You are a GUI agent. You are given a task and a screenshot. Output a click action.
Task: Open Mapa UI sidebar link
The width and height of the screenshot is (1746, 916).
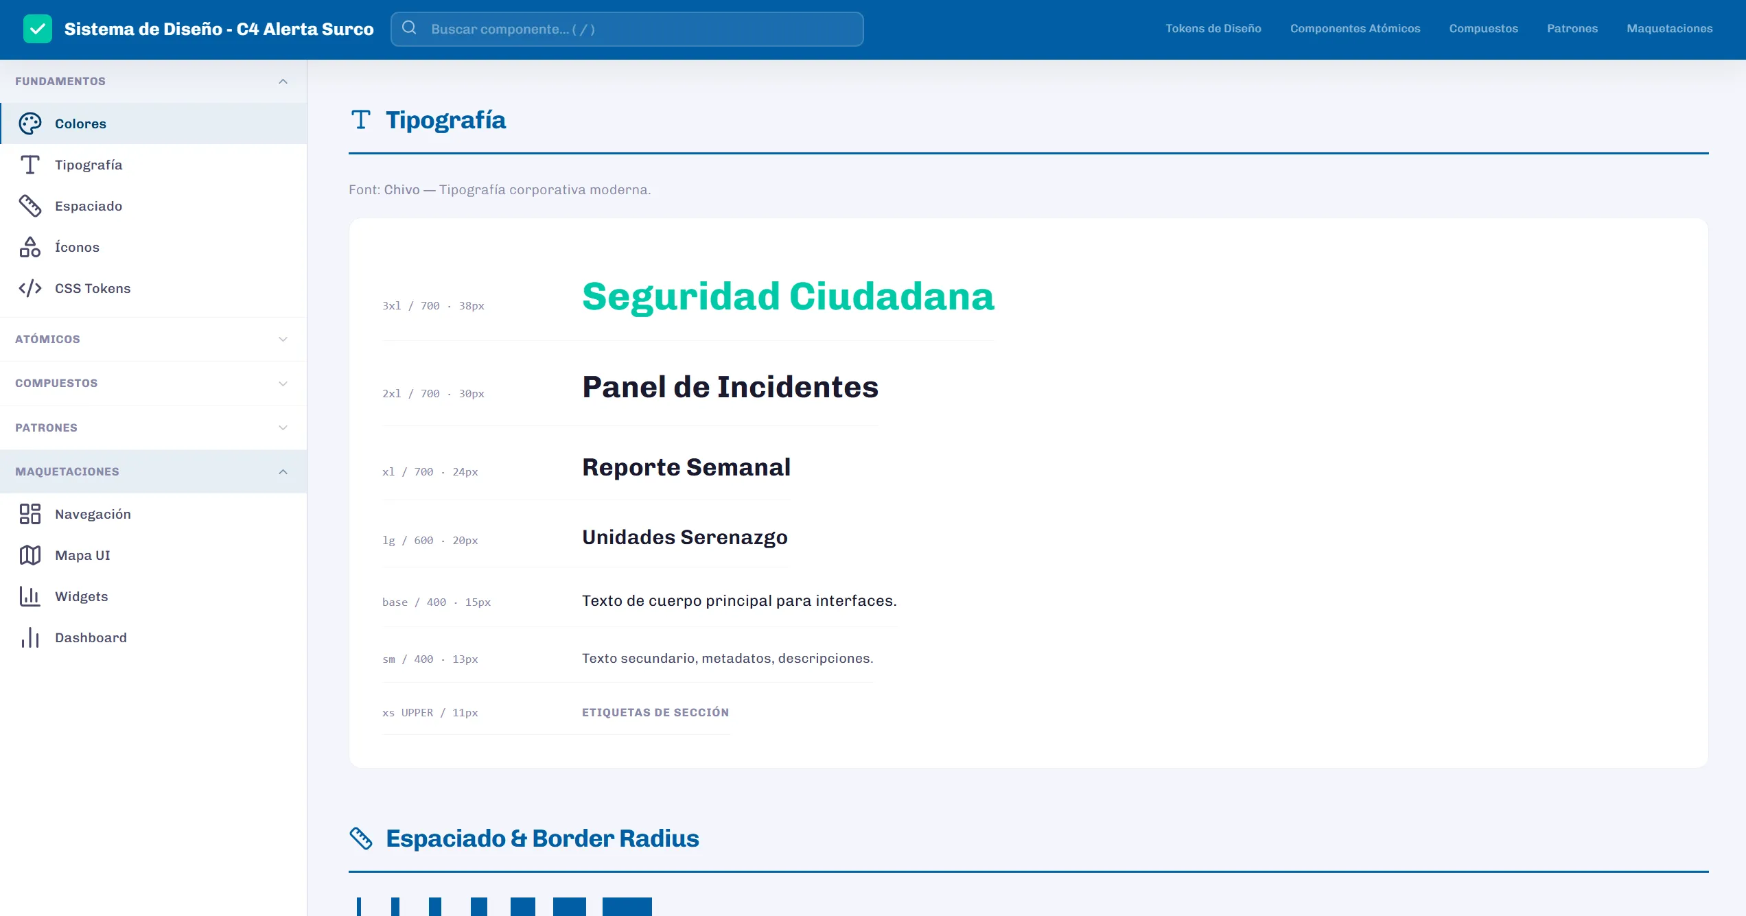154,555
